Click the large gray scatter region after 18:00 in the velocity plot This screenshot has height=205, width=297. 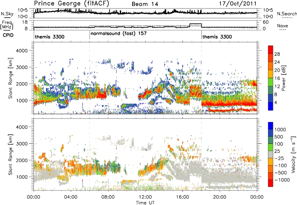[229, 176]
